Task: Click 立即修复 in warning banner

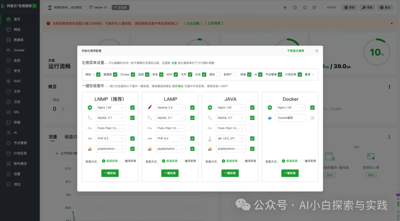Action: 214,23
